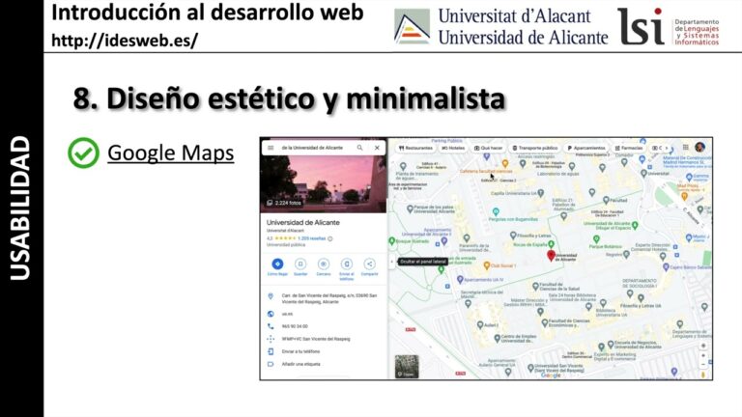The image size is (742, 417).
Task: Click the Cercano nearby icon
Action: (x=324, y=264)
